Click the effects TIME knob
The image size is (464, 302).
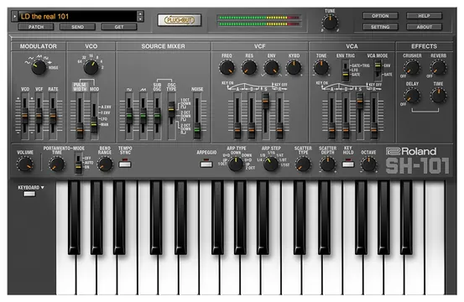coord(438,96)
